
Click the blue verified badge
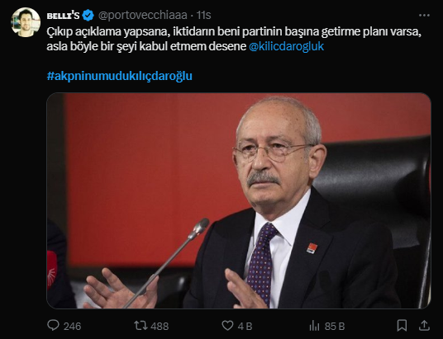[x=88, y=15]
